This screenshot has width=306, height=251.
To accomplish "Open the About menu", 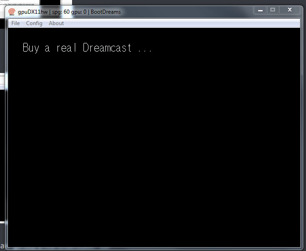I will 56,23.
